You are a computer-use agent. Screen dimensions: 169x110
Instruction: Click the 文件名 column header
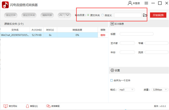coord(15,30)
